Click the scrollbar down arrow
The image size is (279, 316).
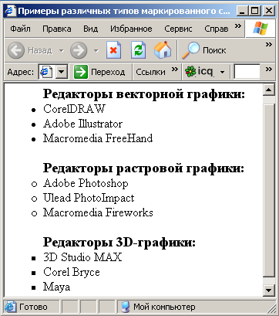point(269,291)
